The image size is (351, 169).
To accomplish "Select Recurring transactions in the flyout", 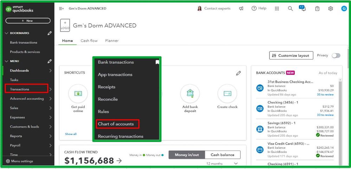I will pyautogui.click(x=121, y=136).
